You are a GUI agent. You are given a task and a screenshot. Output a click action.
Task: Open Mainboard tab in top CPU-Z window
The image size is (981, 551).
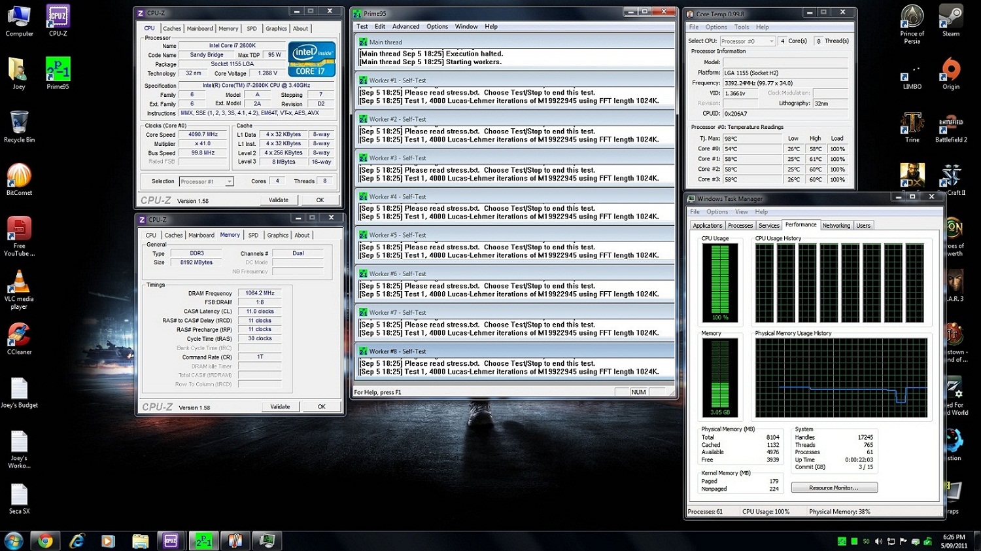[199, 29]
